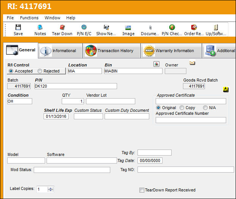Select the N/A certificate option
This screenshot has width=236, height=199.
205,108
